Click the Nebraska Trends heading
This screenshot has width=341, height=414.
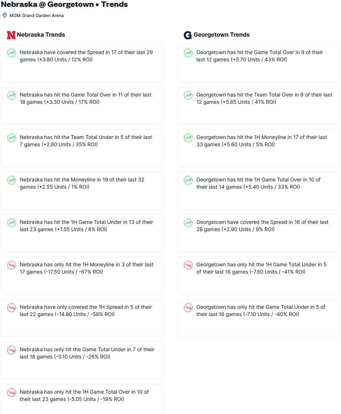click(x=41, y=34)
